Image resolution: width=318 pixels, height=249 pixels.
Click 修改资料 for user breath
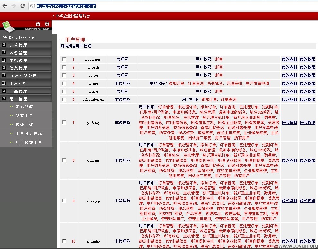[x=289, y=67]
